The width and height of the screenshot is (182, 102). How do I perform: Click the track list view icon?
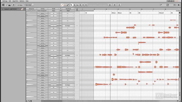(x=7, y=5)
